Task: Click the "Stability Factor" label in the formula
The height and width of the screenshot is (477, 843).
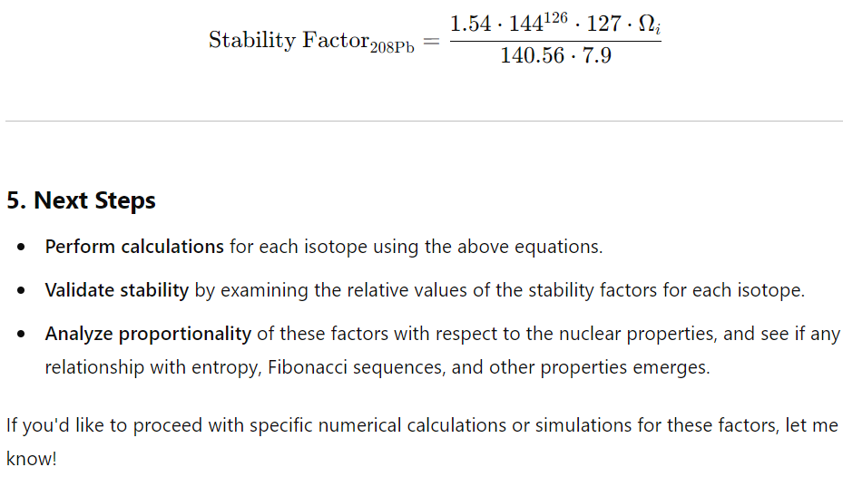Action: 289,40
